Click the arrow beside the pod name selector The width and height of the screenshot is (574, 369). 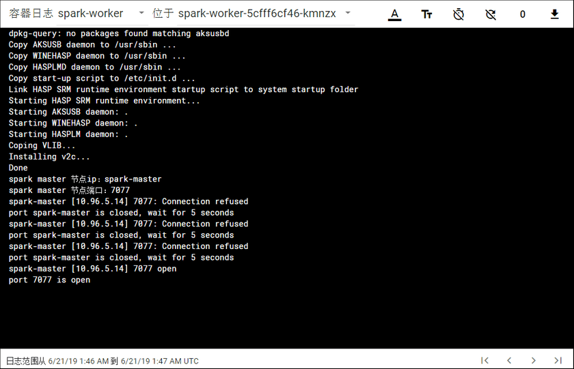(x=348, y=14)
